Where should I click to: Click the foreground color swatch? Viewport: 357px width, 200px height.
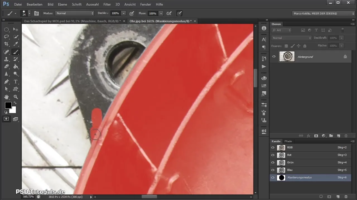8,105
